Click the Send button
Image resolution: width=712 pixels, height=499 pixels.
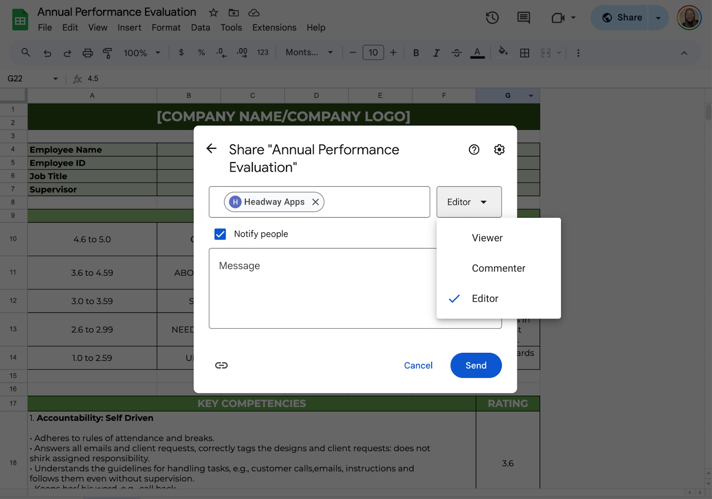click(x=476, y=365)
